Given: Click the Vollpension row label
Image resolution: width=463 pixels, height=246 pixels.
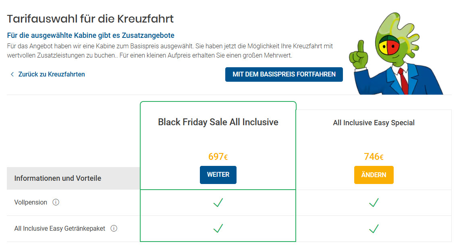Looking at the screenshot, I should click(x=31, y=202).
